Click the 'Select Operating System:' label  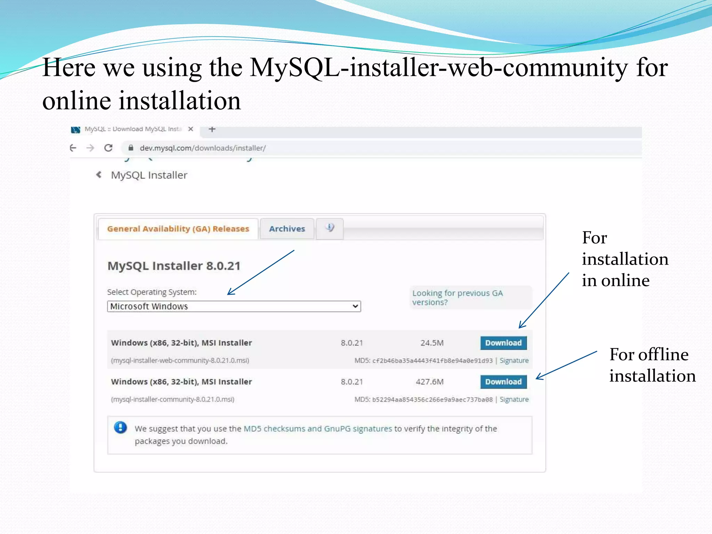pyautogui.click(x=152, y=292)
